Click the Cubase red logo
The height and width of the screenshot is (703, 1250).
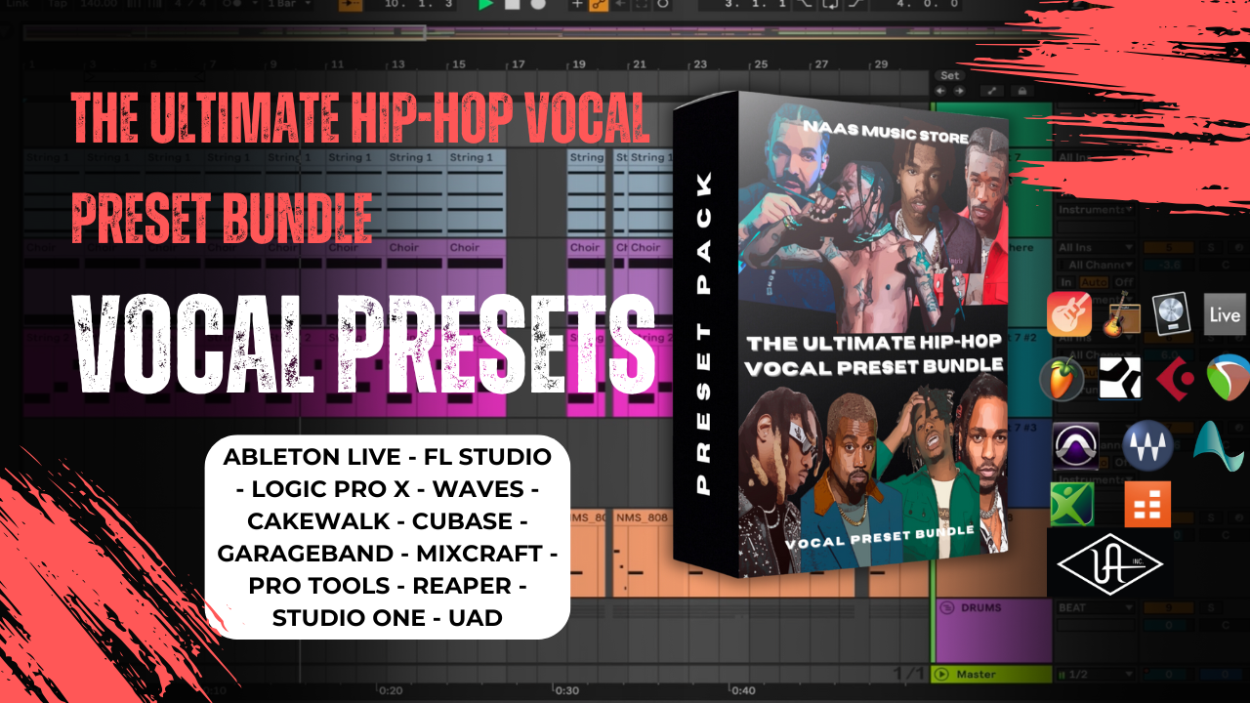pos(1174,379)
